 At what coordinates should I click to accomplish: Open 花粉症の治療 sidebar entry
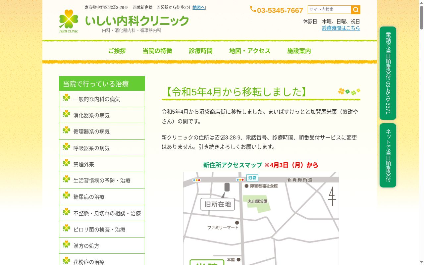pos(102,260)
